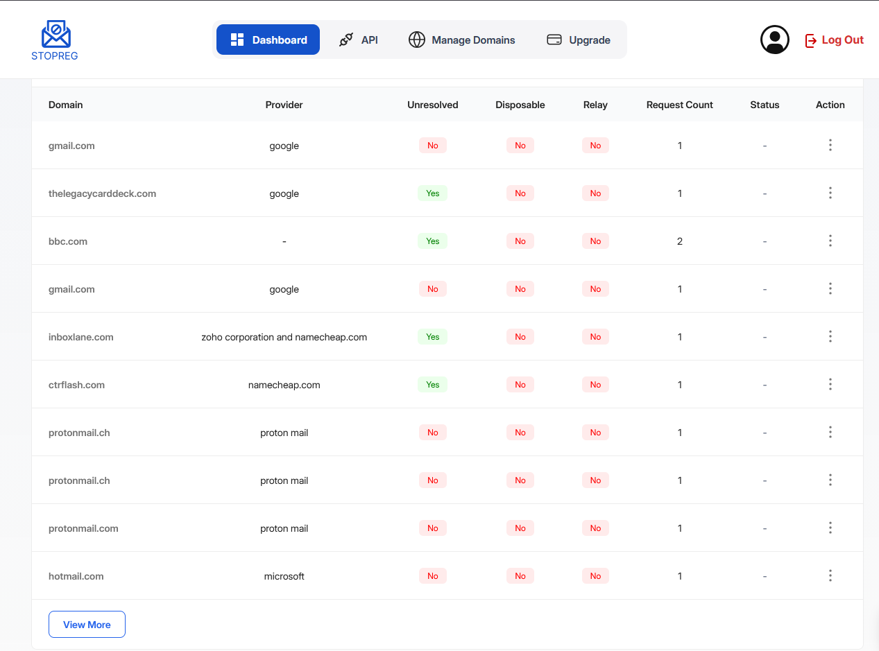
Task: Open action menu for thelegacycarddeck.com row
Action: point(830,193)
